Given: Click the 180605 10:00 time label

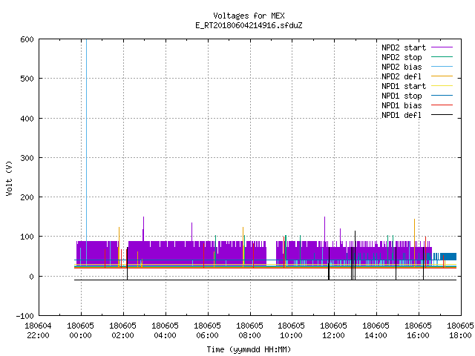Looking at the screenshot, I should pyautogui.click(x=292, y=331).
